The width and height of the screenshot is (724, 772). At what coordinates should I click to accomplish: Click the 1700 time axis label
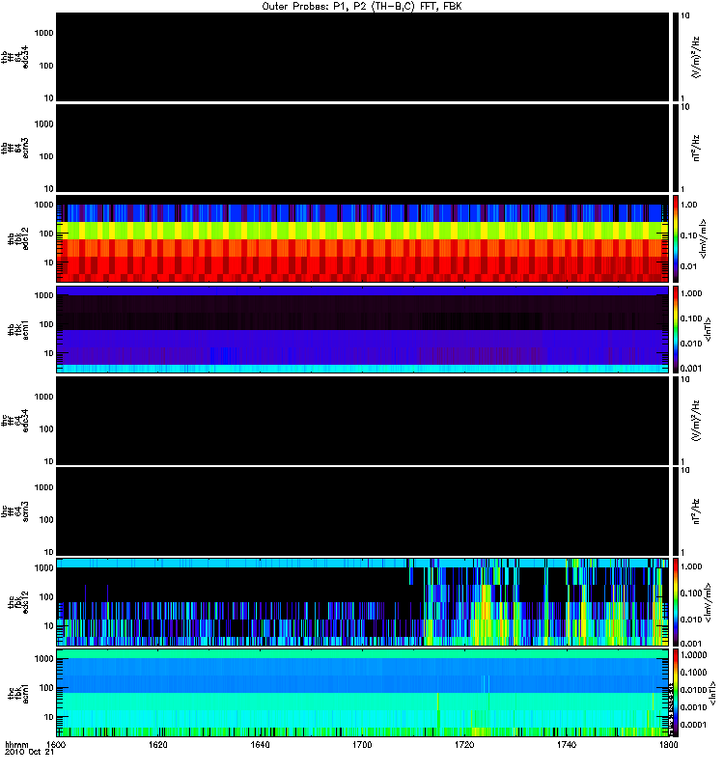pyautogui.click(x=362, y=744)
